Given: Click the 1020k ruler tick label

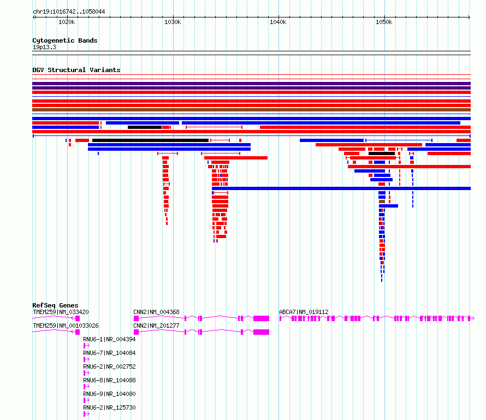Looking at the screenshot, I should [67, 22].
